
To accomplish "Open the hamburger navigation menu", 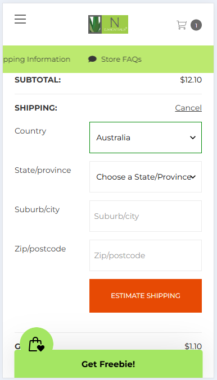I will coord(20,19).
